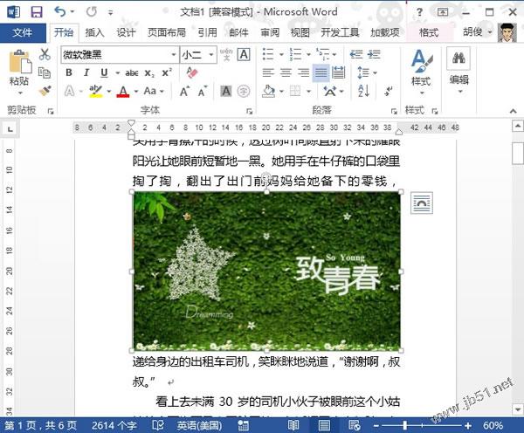Switch to Web Layout view icon
The width and height of the screenshot is (524, 433).
tap(355, 425)
